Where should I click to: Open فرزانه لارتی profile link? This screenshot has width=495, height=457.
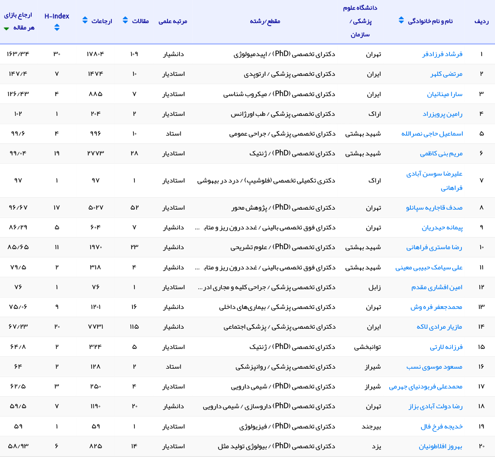[446, 347]
